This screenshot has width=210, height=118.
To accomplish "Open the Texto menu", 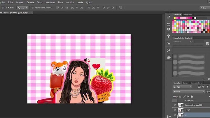I will 40,2.
